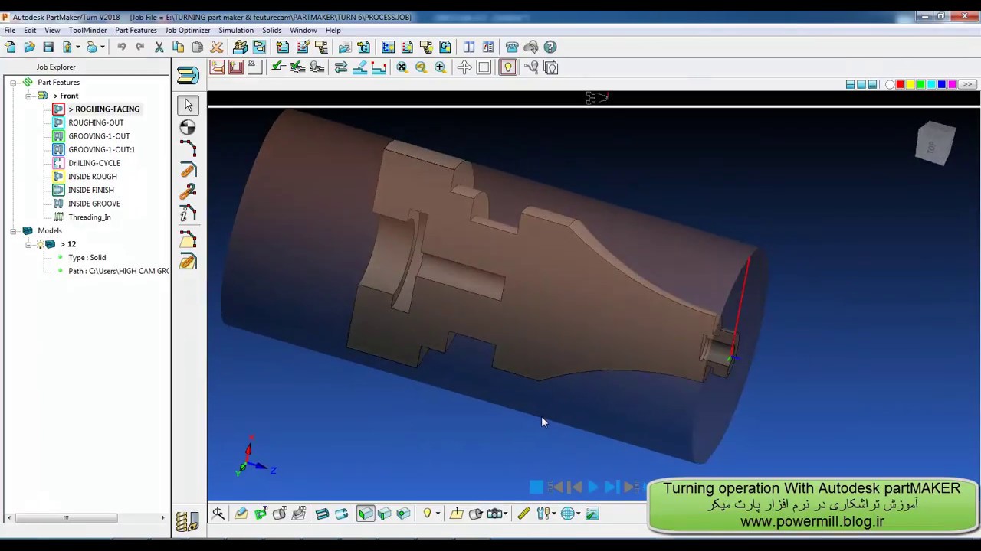Open the Job Optimizer menu
981x551 pixels.
pos(188,31)
